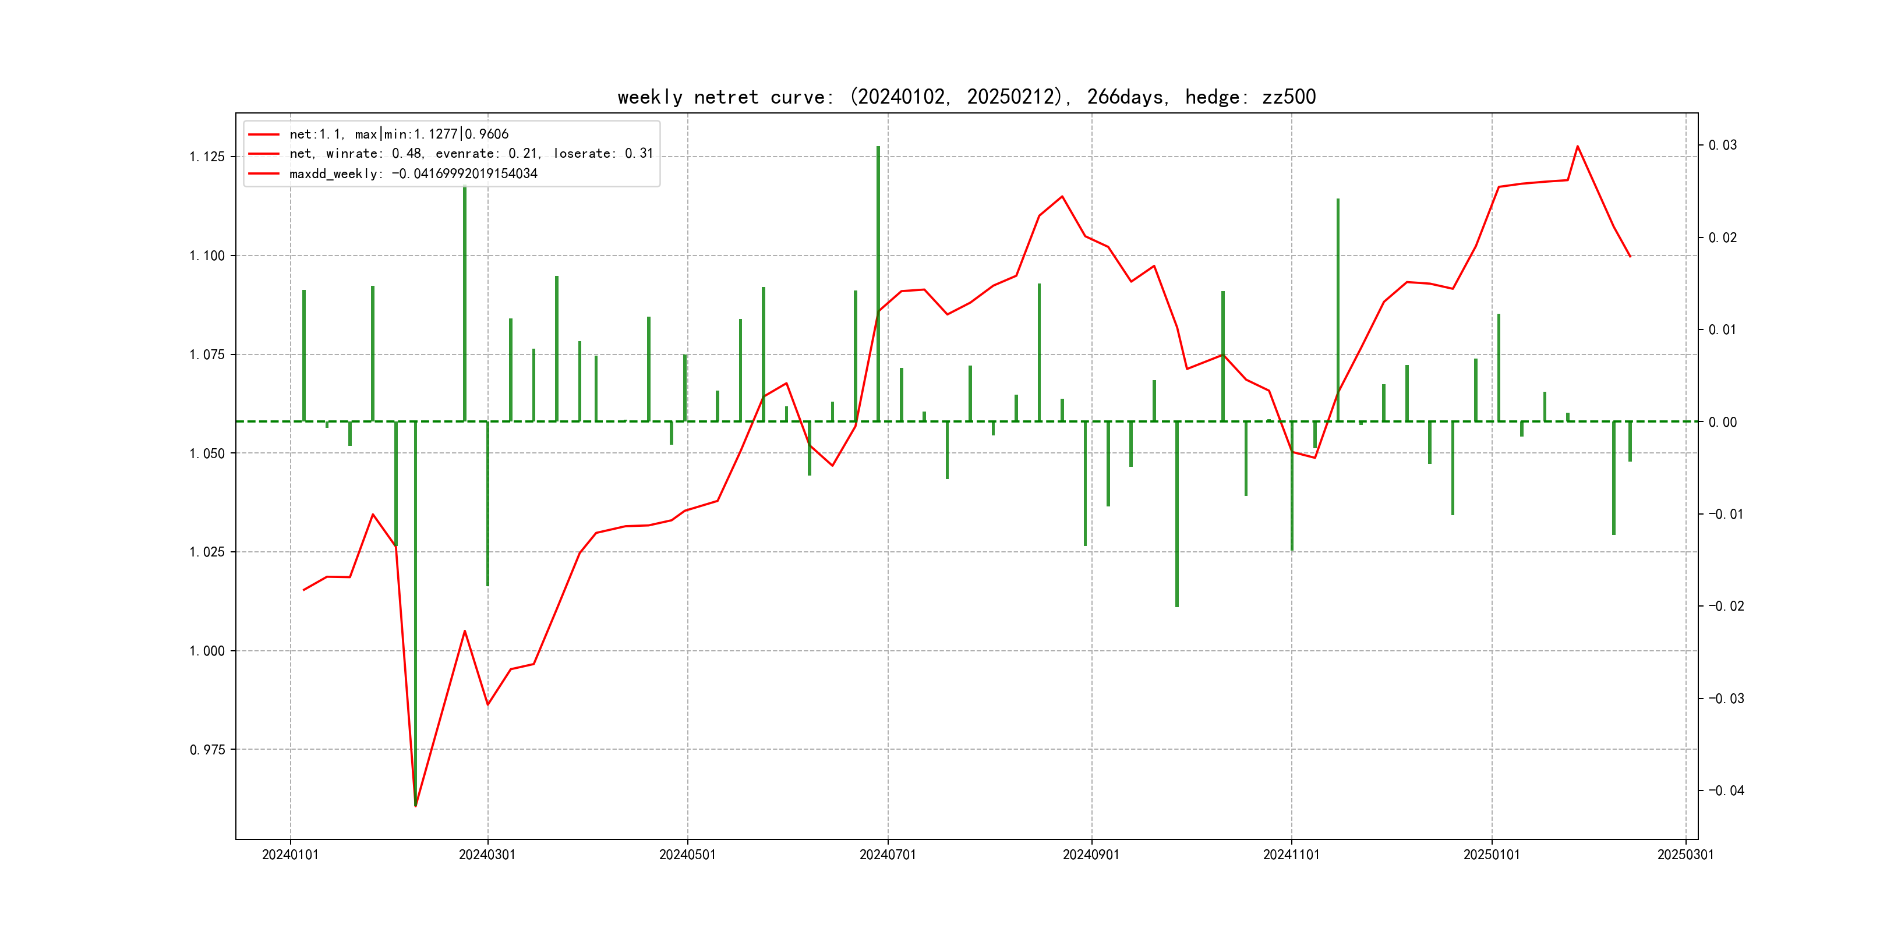Viewport: 1887px width, 943px height.
Task: Click the 20240101 x-axis label
Action: coord(290,855)
